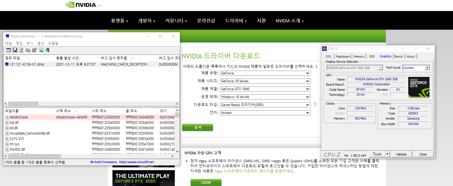
Task: Select the ntoskrnl.exe+4b5ef9 stack address cell
Action: pos(72,117)
